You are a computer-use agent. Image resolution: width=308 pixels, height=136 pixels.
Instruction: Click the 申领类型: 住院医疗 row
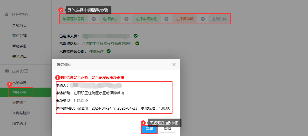72,101
